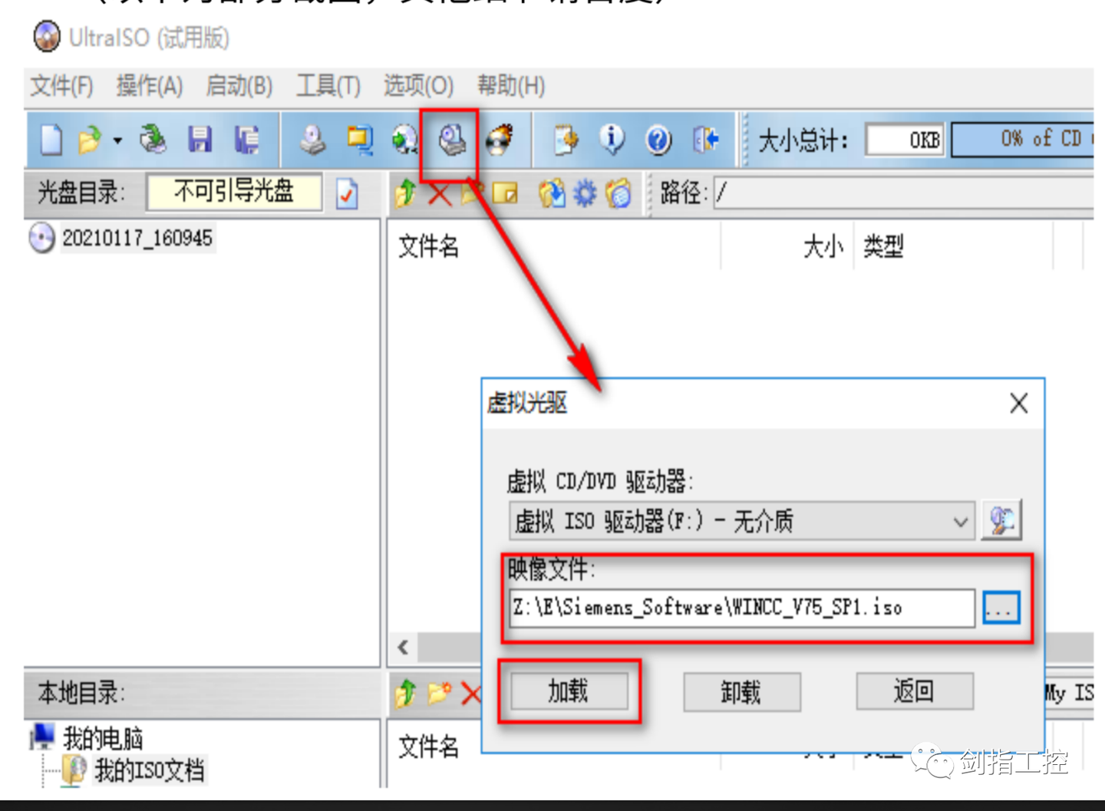This screenshot has height=811, width=1105.
Task: Click the Mount to virtual drive icon
Action: tap(452, 140)
